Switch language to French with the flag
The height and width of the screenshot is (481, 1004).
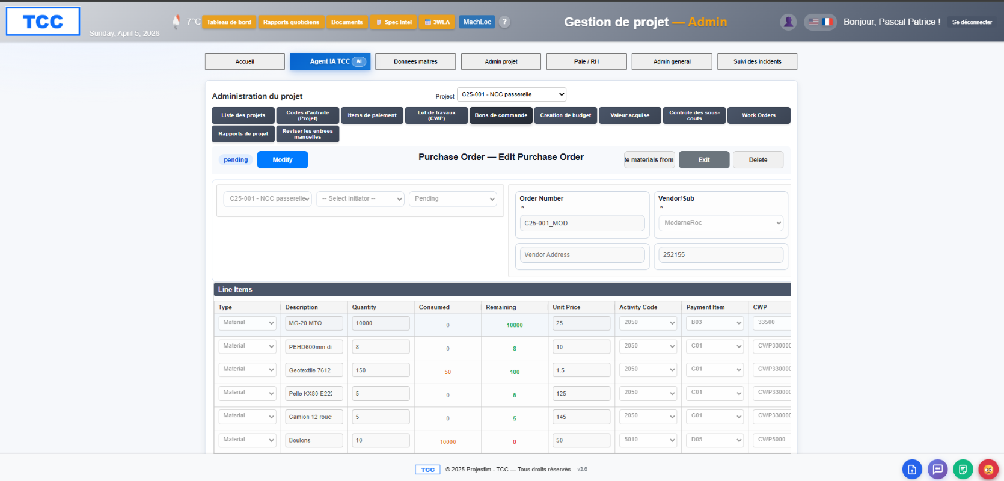pos(827,22)
